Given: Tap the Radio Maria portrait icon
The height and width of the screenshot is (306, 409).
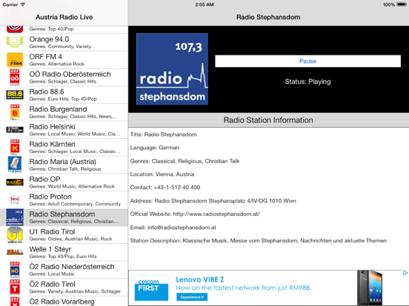Looking at the screenshot, I should [x=15, y=164].
